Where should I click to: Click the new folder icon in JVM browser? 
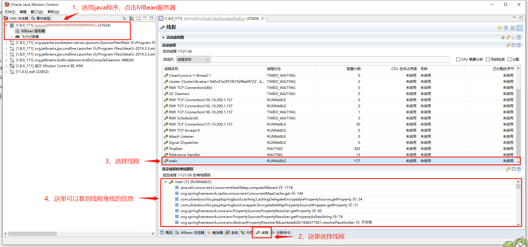point(138,18)
